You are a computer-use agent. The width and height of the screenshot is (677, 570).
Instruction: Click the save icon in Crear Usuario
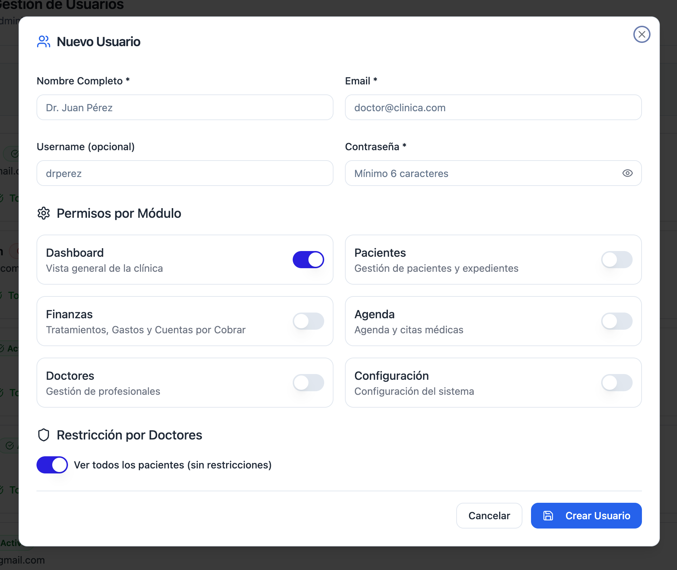pyautogui.click(x=548, y=516)
